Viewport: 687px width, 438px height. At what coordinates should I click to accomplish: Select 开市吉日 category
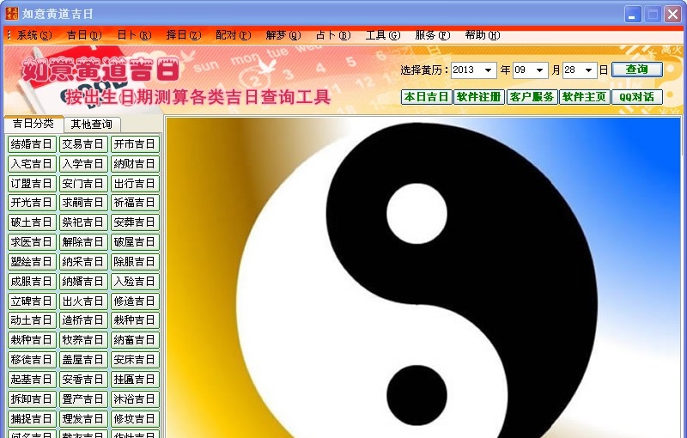[135, 144]
